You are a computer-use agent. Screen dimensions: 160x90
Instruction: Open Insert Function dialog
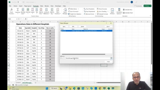point(11,11)
